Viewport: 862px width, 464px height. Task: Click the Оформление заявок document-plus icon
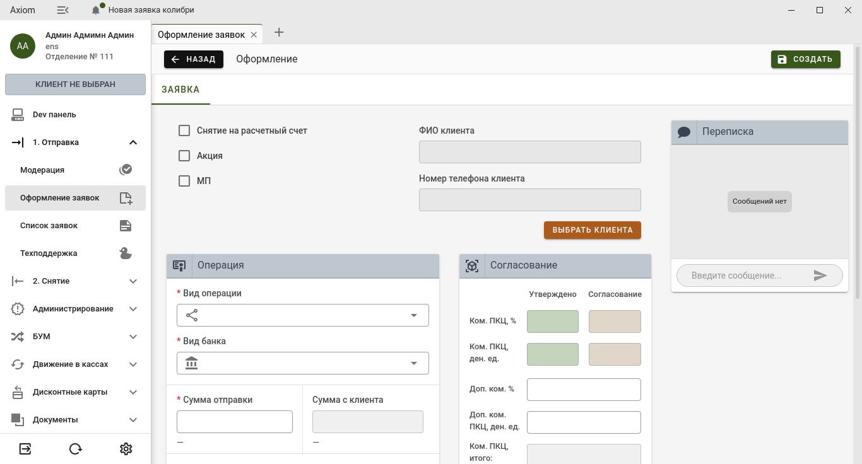pyautogui.click(x=126, y=198)
